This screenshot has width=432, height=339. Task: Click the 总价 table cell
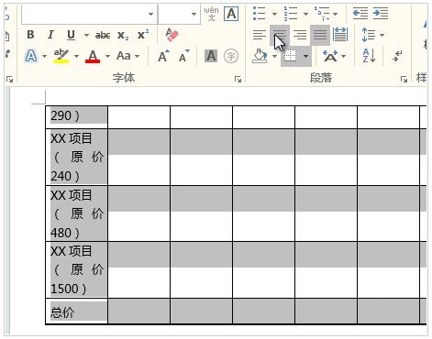tap(76, 312)
